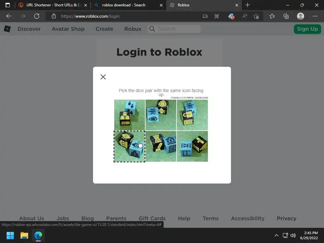This screenshot has height=243, width=324.
Task: Open the clock and date panel
Action: point(309,235)
